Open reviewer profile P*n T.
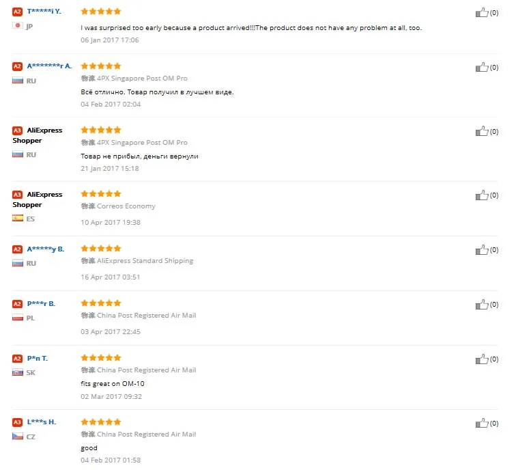Screen dimensions: 516x470 (37, 358)
